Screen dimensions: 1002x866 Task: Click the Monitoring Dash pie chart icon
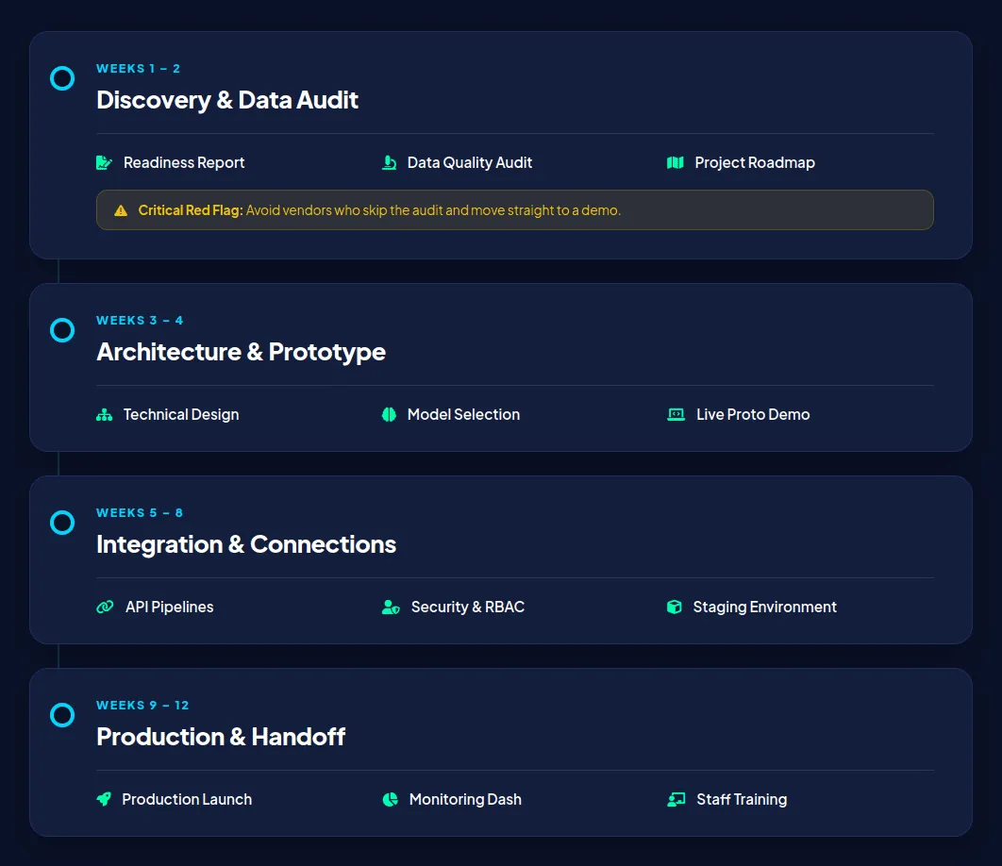390,800
